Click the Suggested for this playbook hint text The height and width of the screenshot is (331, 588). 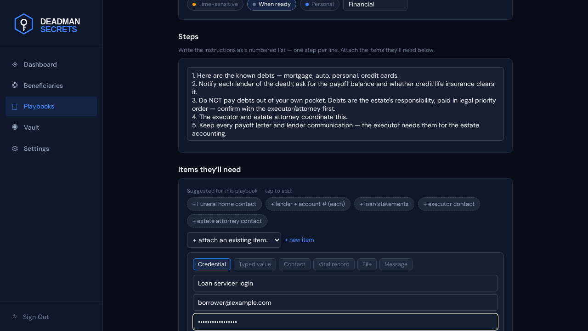click(x=239, y=191)
